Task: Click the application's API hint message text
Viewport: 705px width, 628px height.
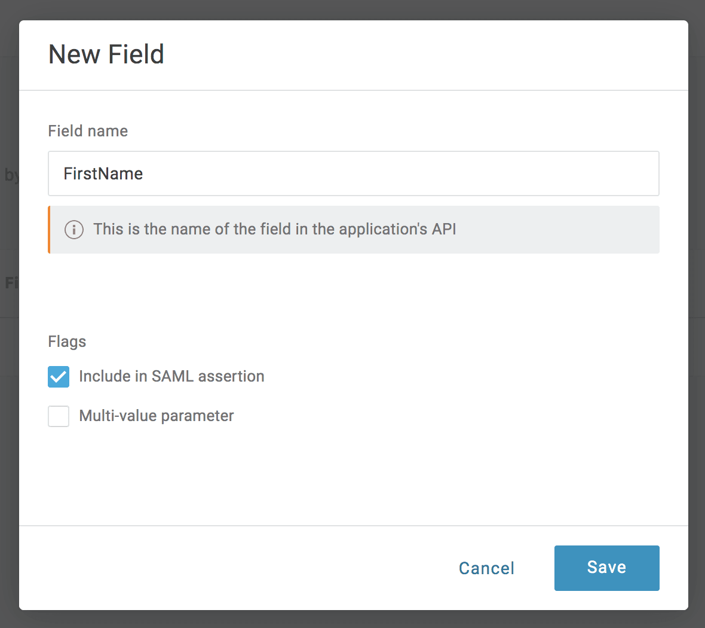Action: pyautogui.click(x=275, y=229)
